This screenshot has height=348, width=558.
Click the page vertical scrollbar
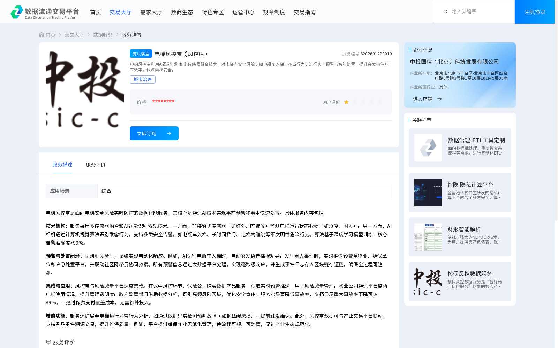pyautogui.click(x=556, y=111)
